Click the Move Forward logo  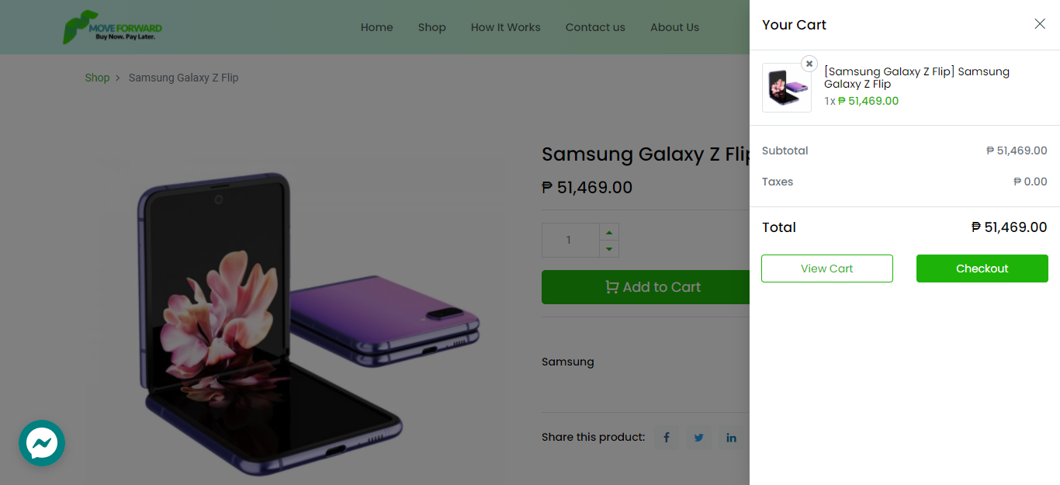111,27
